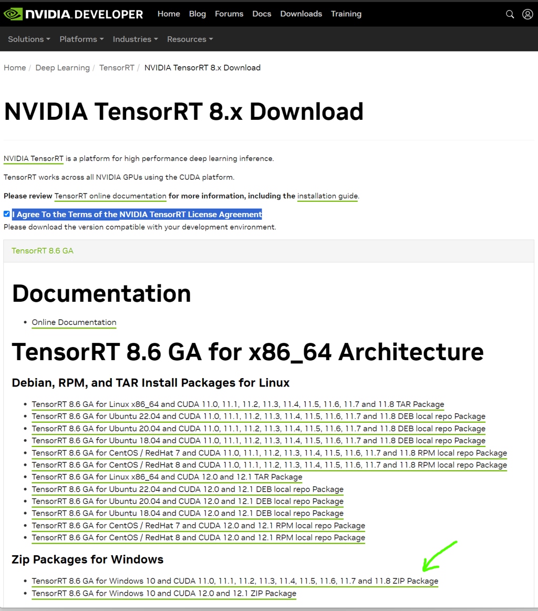Uncheck the license agreement checkbox
This screenshot has width=538, height=611.
pyautogui.click(x=7, y=214)
